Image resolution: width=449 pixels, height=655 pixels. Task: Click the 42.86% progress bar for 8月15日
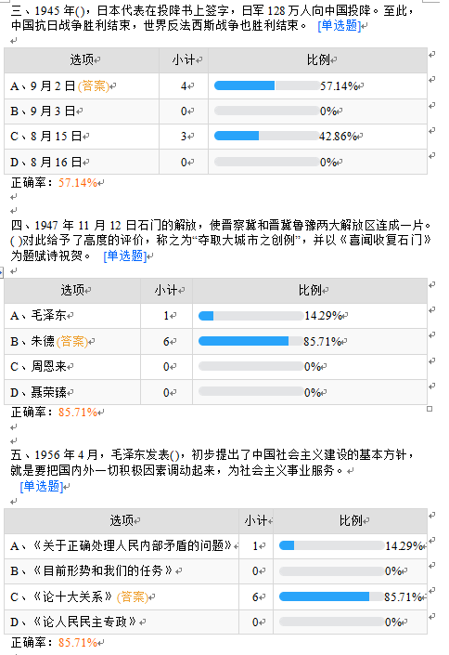[266, 137]
